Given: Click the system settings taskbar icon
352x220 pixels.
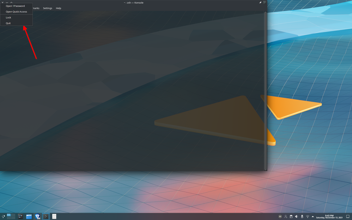Looking at the screenshot, I should pyautogui.click(x=20, y=216).
